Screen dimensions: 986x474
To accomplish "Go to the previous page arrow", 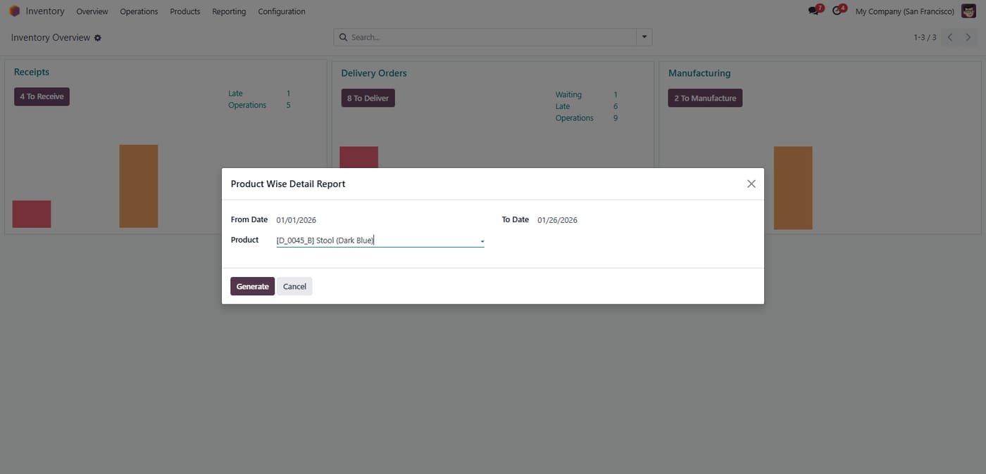I will pyautogui.click(x=949, y=37).
